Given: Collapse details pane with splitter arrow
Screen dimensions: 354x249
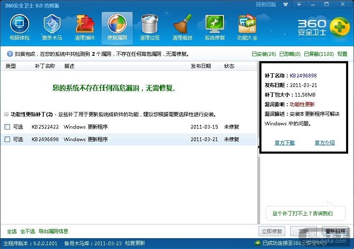Looking at the screenshot, I should tap(259, 147).
